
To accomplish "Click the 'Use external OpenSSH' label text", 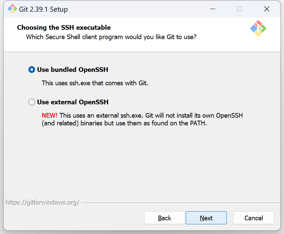I will point(73,102).
